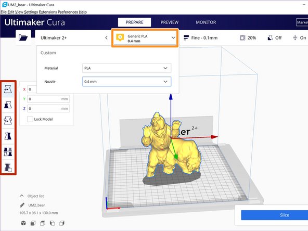Screen dimensions: 308x231
Task: Open the Marketplace button
Action: [x=302, y=22]
